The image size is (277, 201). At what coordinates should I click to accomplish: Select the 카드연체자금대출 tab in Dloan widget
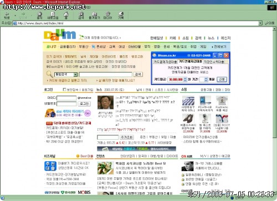(x=191, y=61)
